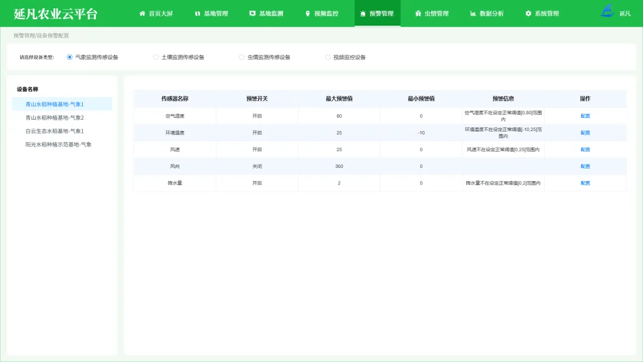The height and width of the screenshot is (362, 643).
Task: Click the 操作 column header
Action: pyautogui.click(x=585, y=98)
